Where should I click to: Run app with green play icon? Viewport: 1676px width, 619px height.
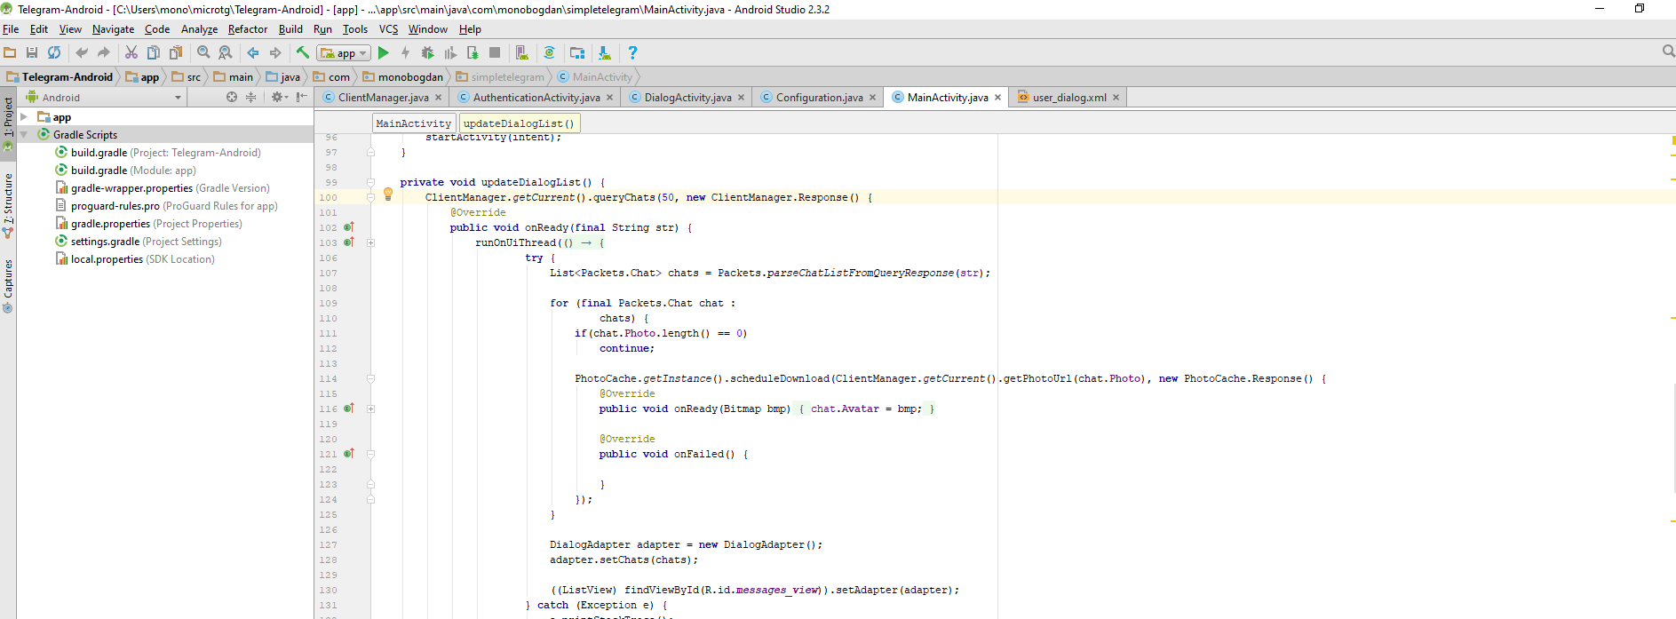pos(384,53)
